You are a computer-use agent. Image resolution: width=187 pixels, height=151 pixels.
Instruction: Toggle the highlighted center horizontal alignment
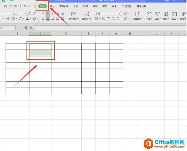pos(48,19)
